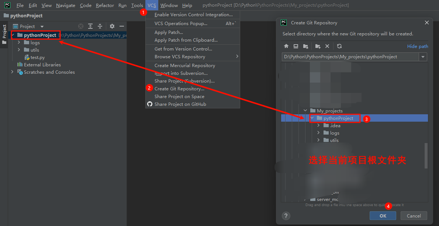Select Share Project on GitHub

[x=193, y=104]
